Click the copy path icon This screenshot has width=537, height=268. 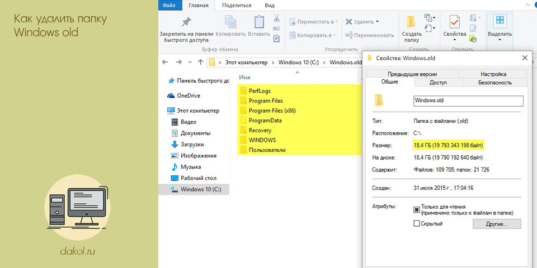coord(277,28)
